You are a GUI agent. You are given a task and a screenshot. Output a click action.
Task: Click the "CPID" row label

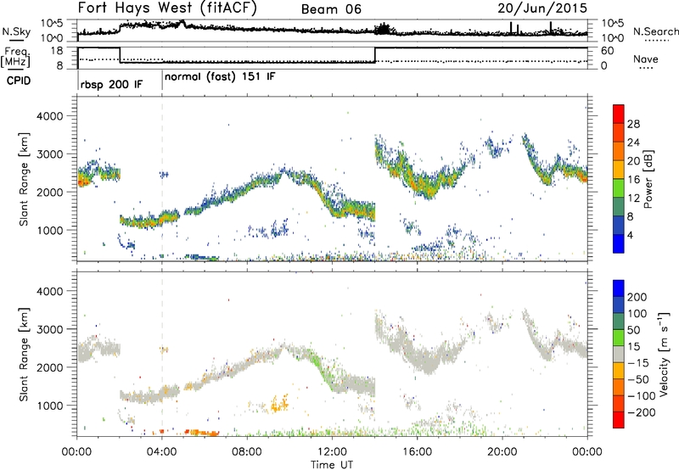point(19,81)
